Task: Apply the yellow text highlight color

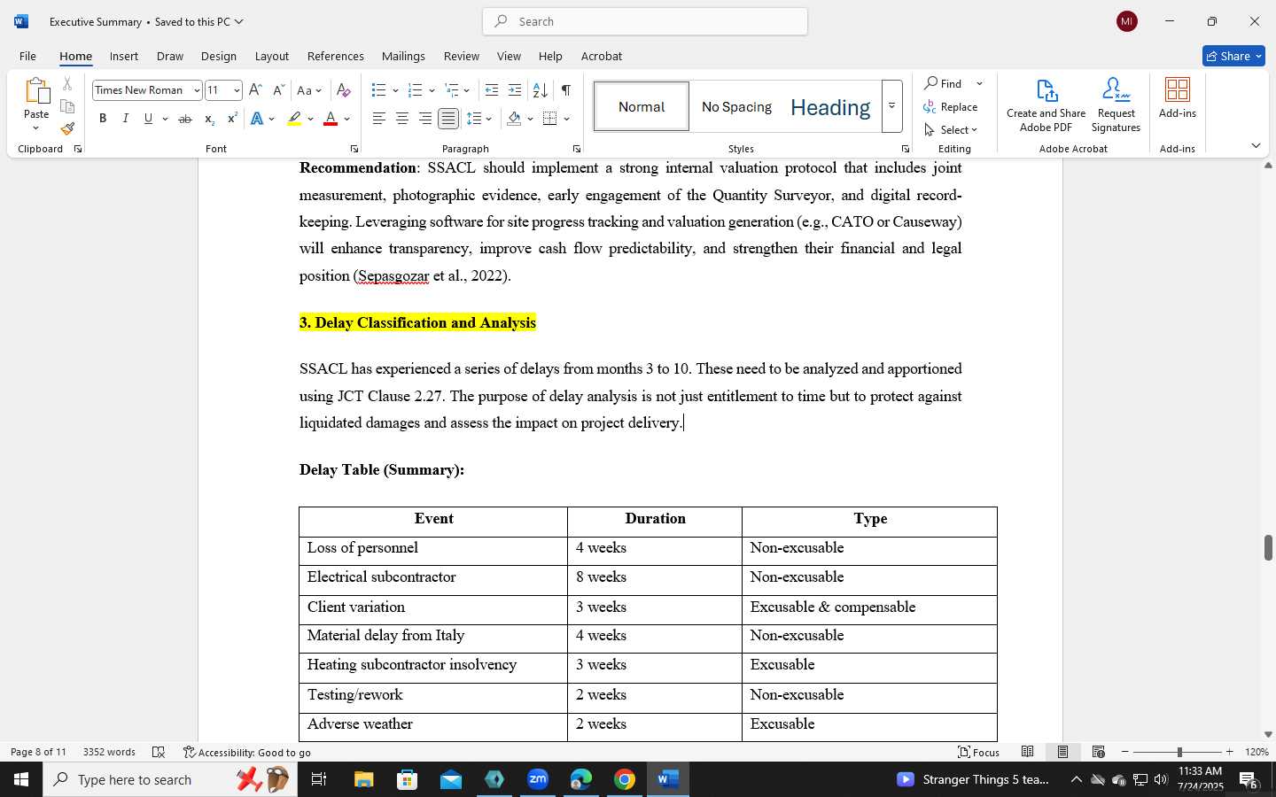Action: click(294, 119)
